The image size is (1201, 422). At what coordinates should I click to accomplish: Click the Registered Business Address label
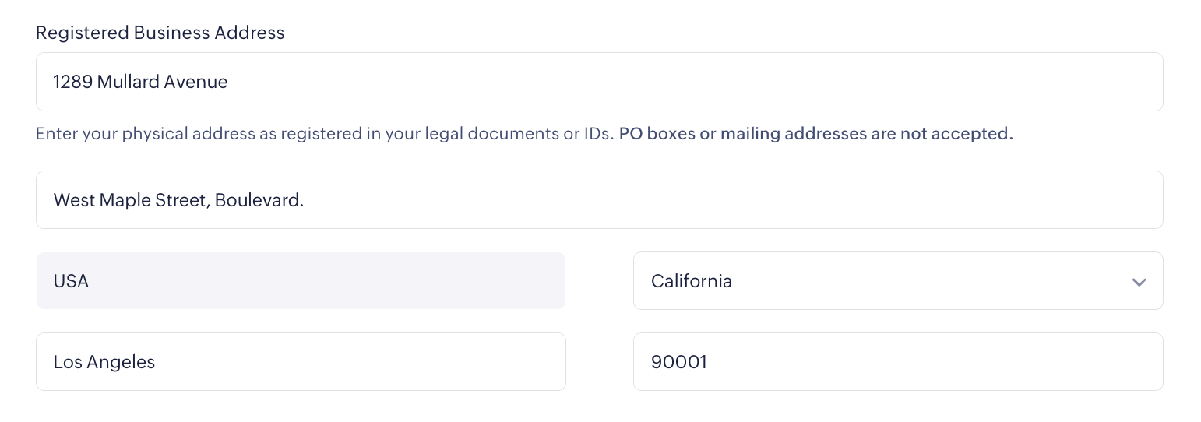pyautogui.click(x=160, y=33)
